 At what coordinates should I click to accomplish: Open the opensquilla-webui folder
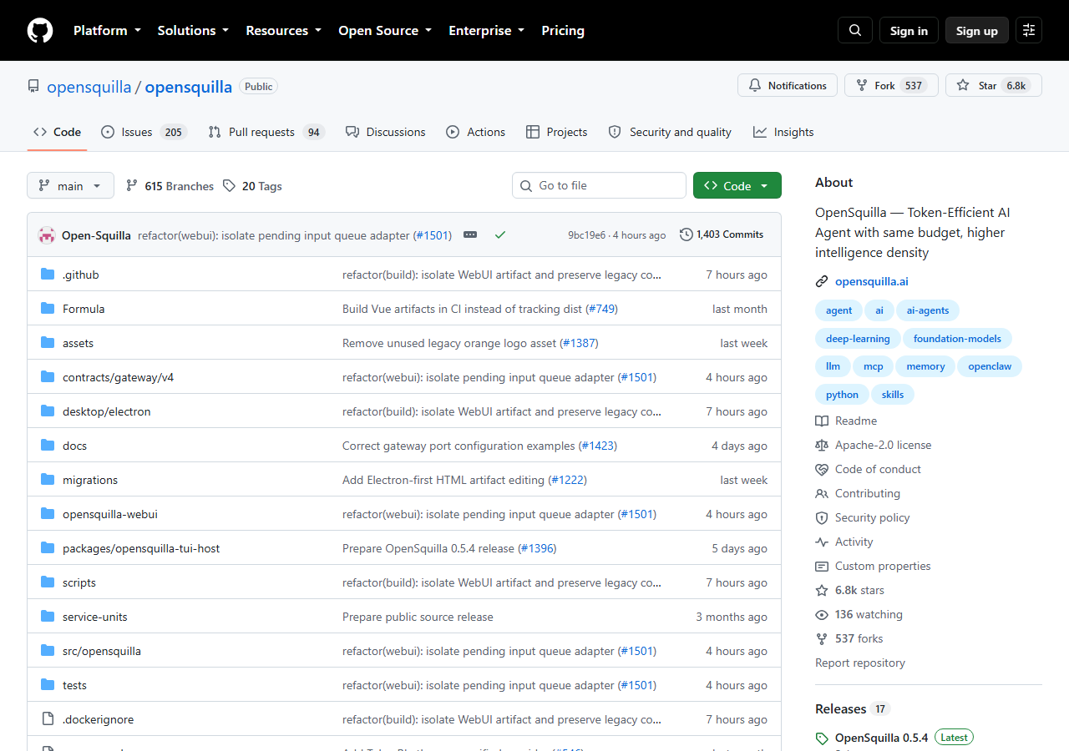[110, 514]
